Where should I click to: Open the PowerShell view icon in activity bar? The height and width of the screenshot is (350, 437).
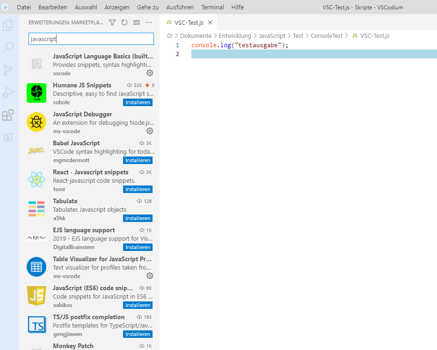tap(8, 137)
